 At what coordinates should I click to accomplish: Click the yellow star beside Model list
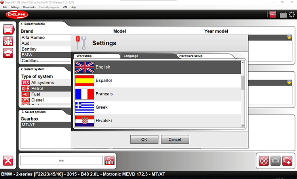coord(289,38)
